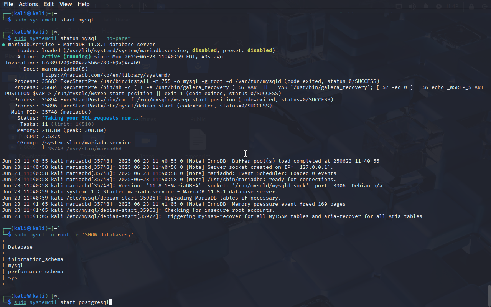This screenshot has width=491, height=307.
Task: Click the 'mysql' database row in the table
Action: (x=16, y=266)
